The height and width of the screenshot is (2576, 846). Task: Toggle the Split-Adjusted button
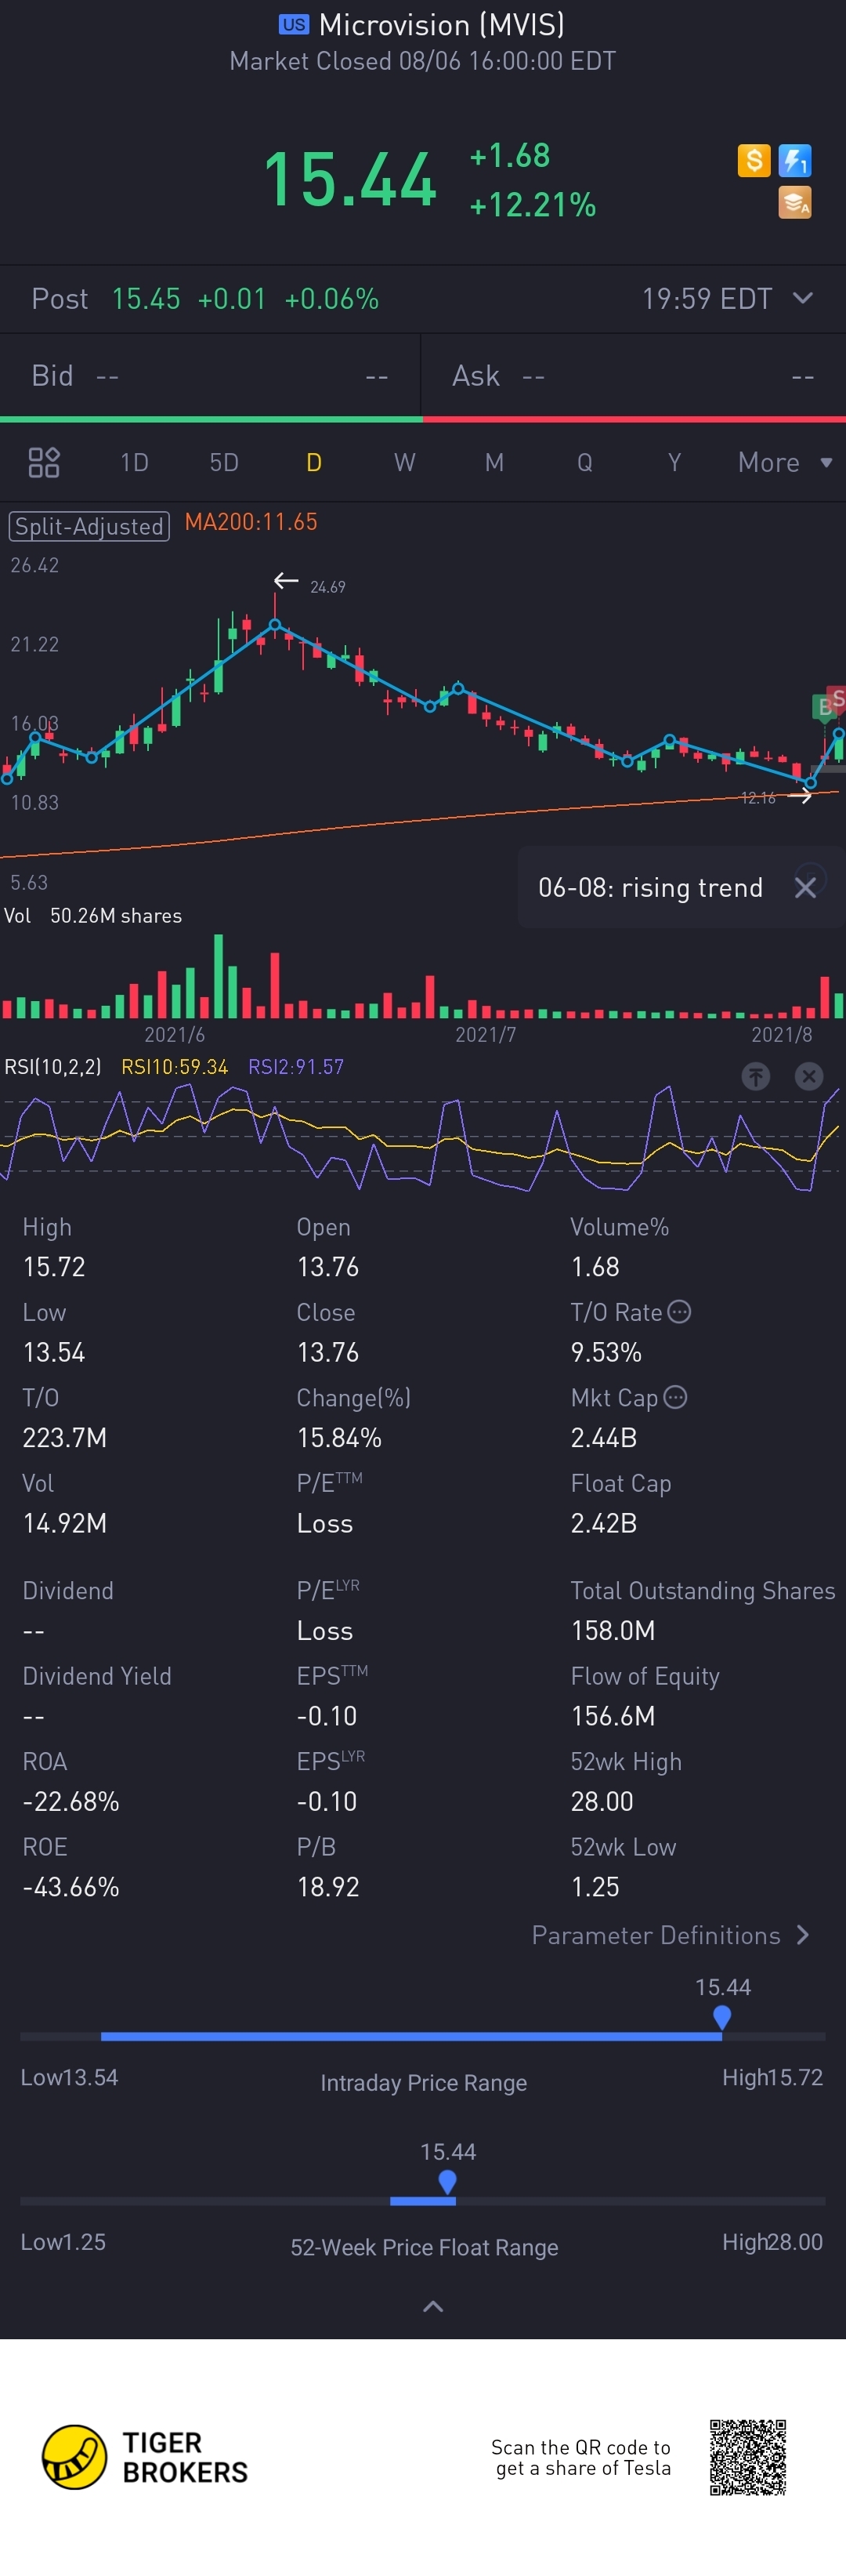(89, 526)
